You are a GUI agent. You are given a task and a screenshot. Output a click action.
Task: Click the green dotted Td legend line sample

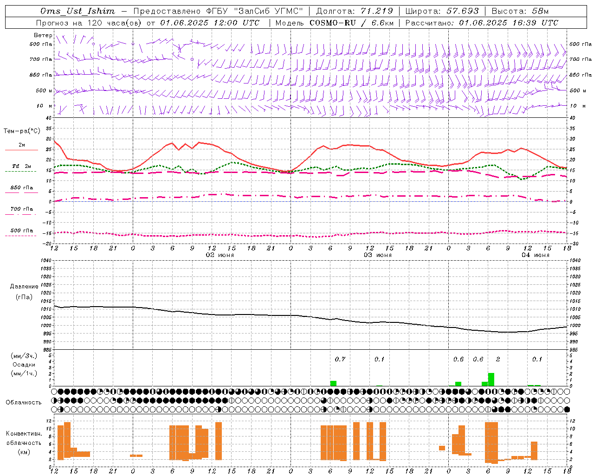pos(20,172)
